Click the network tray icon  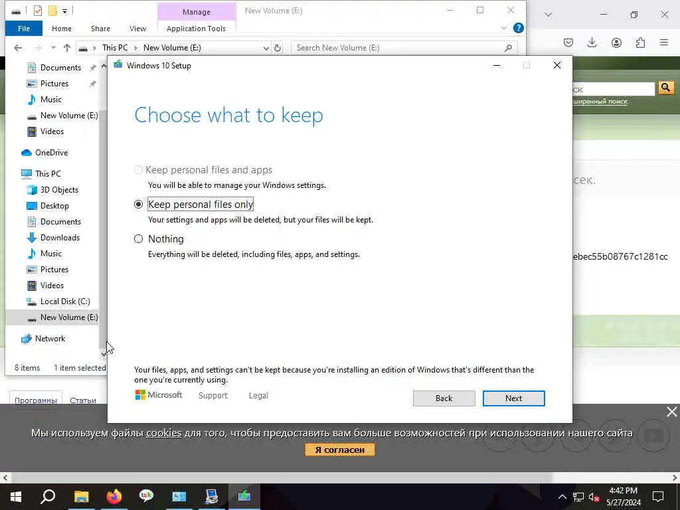578,497
